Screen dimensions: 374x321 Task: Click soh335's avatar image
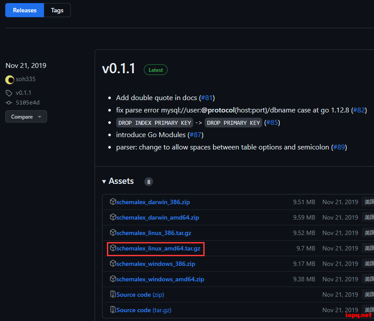pos(10,80)
